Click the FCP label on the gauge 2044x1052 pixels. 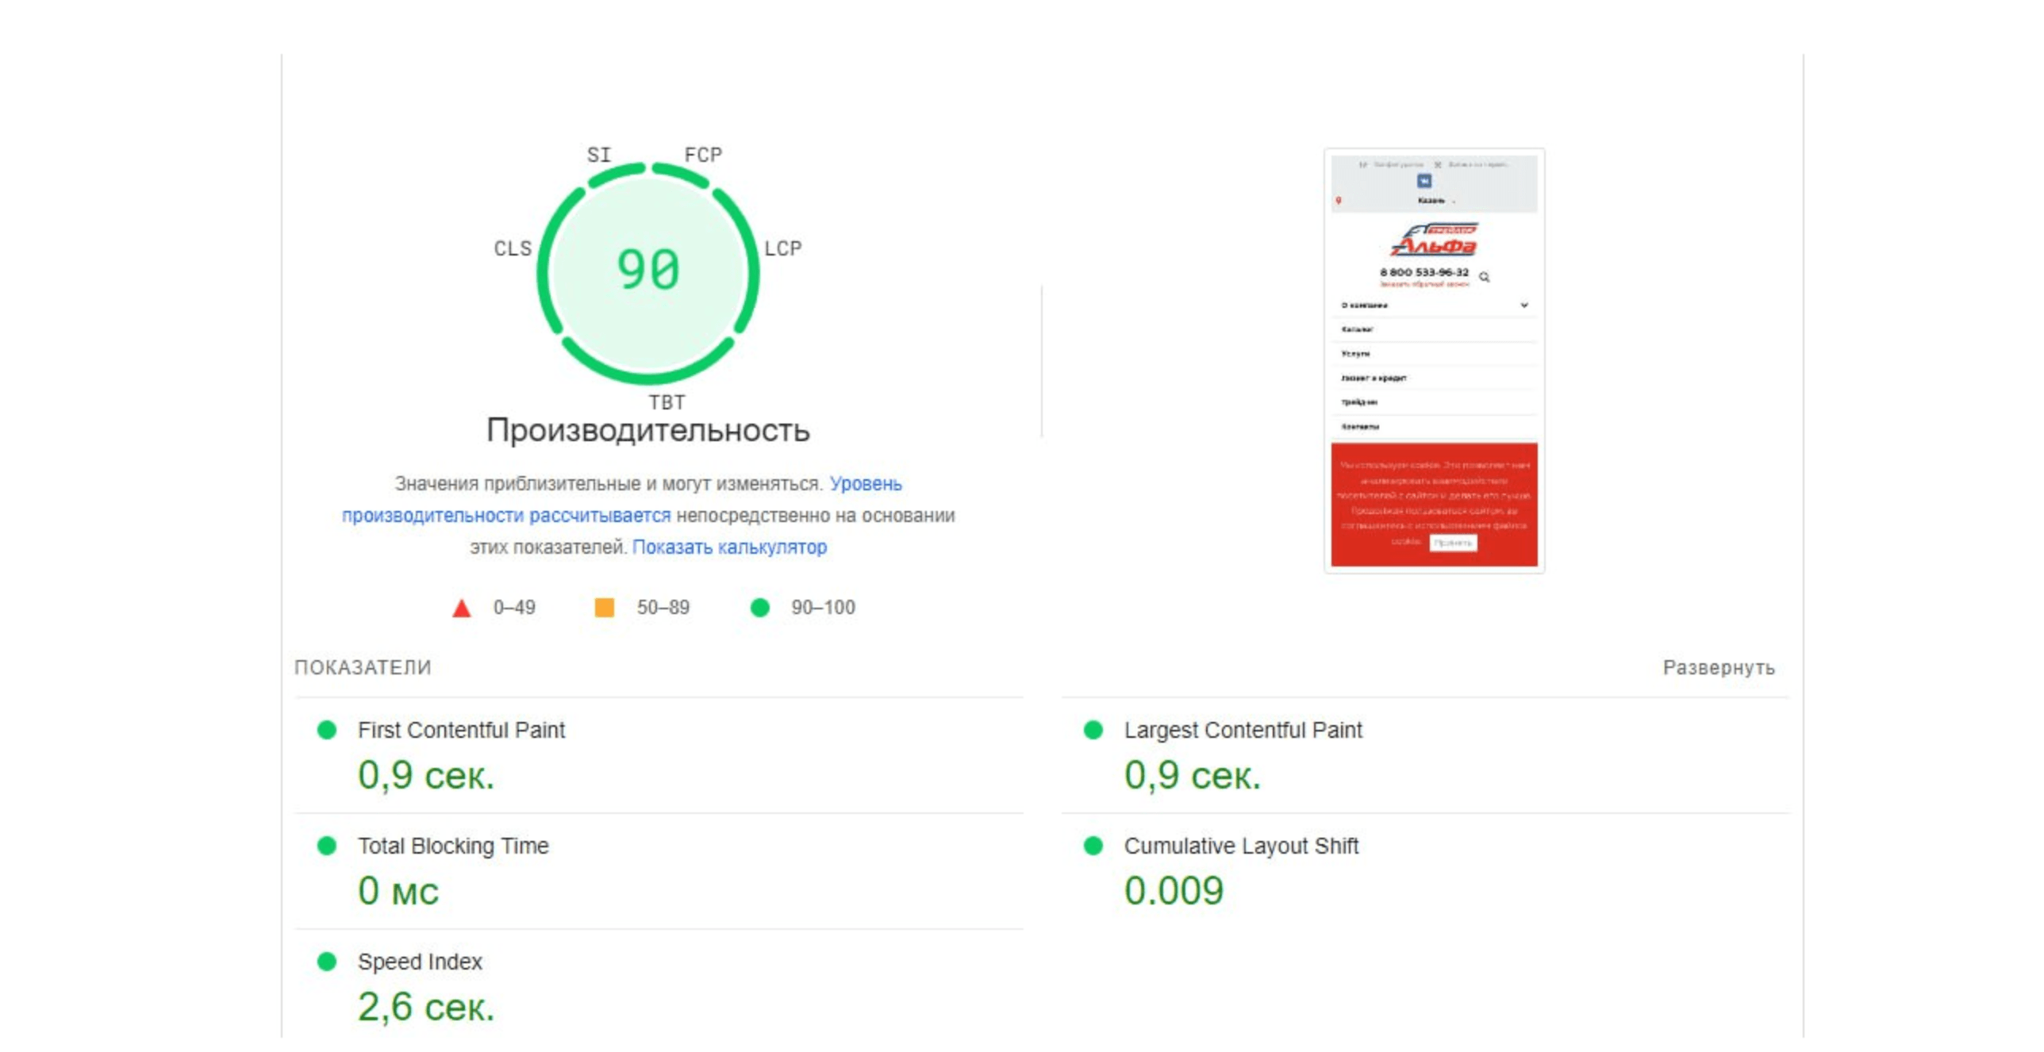coord(703,155)
